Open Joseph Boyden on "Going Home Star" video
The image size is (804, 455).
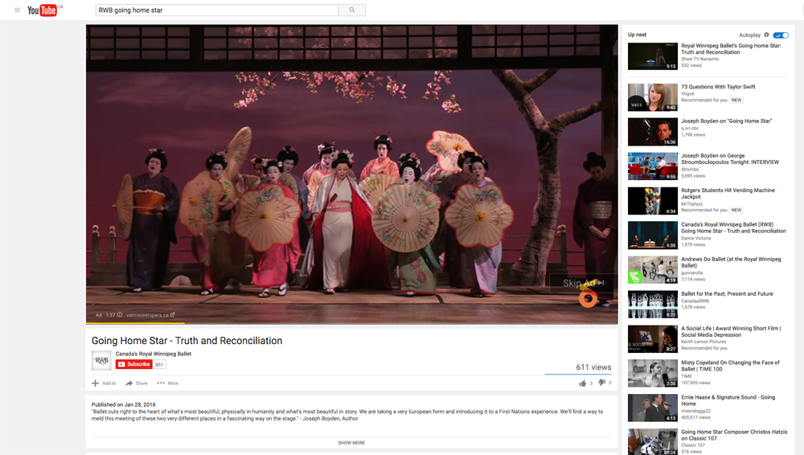click(x=726, y=121)
